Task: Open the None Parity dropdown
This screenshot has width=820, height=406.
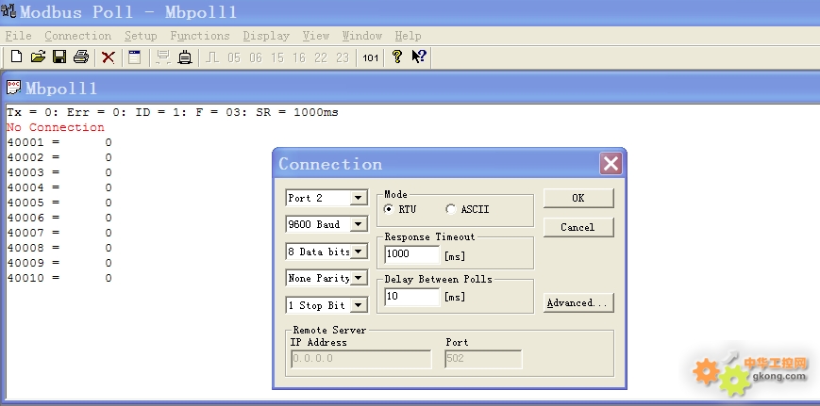Action: [x=359, y=278]
